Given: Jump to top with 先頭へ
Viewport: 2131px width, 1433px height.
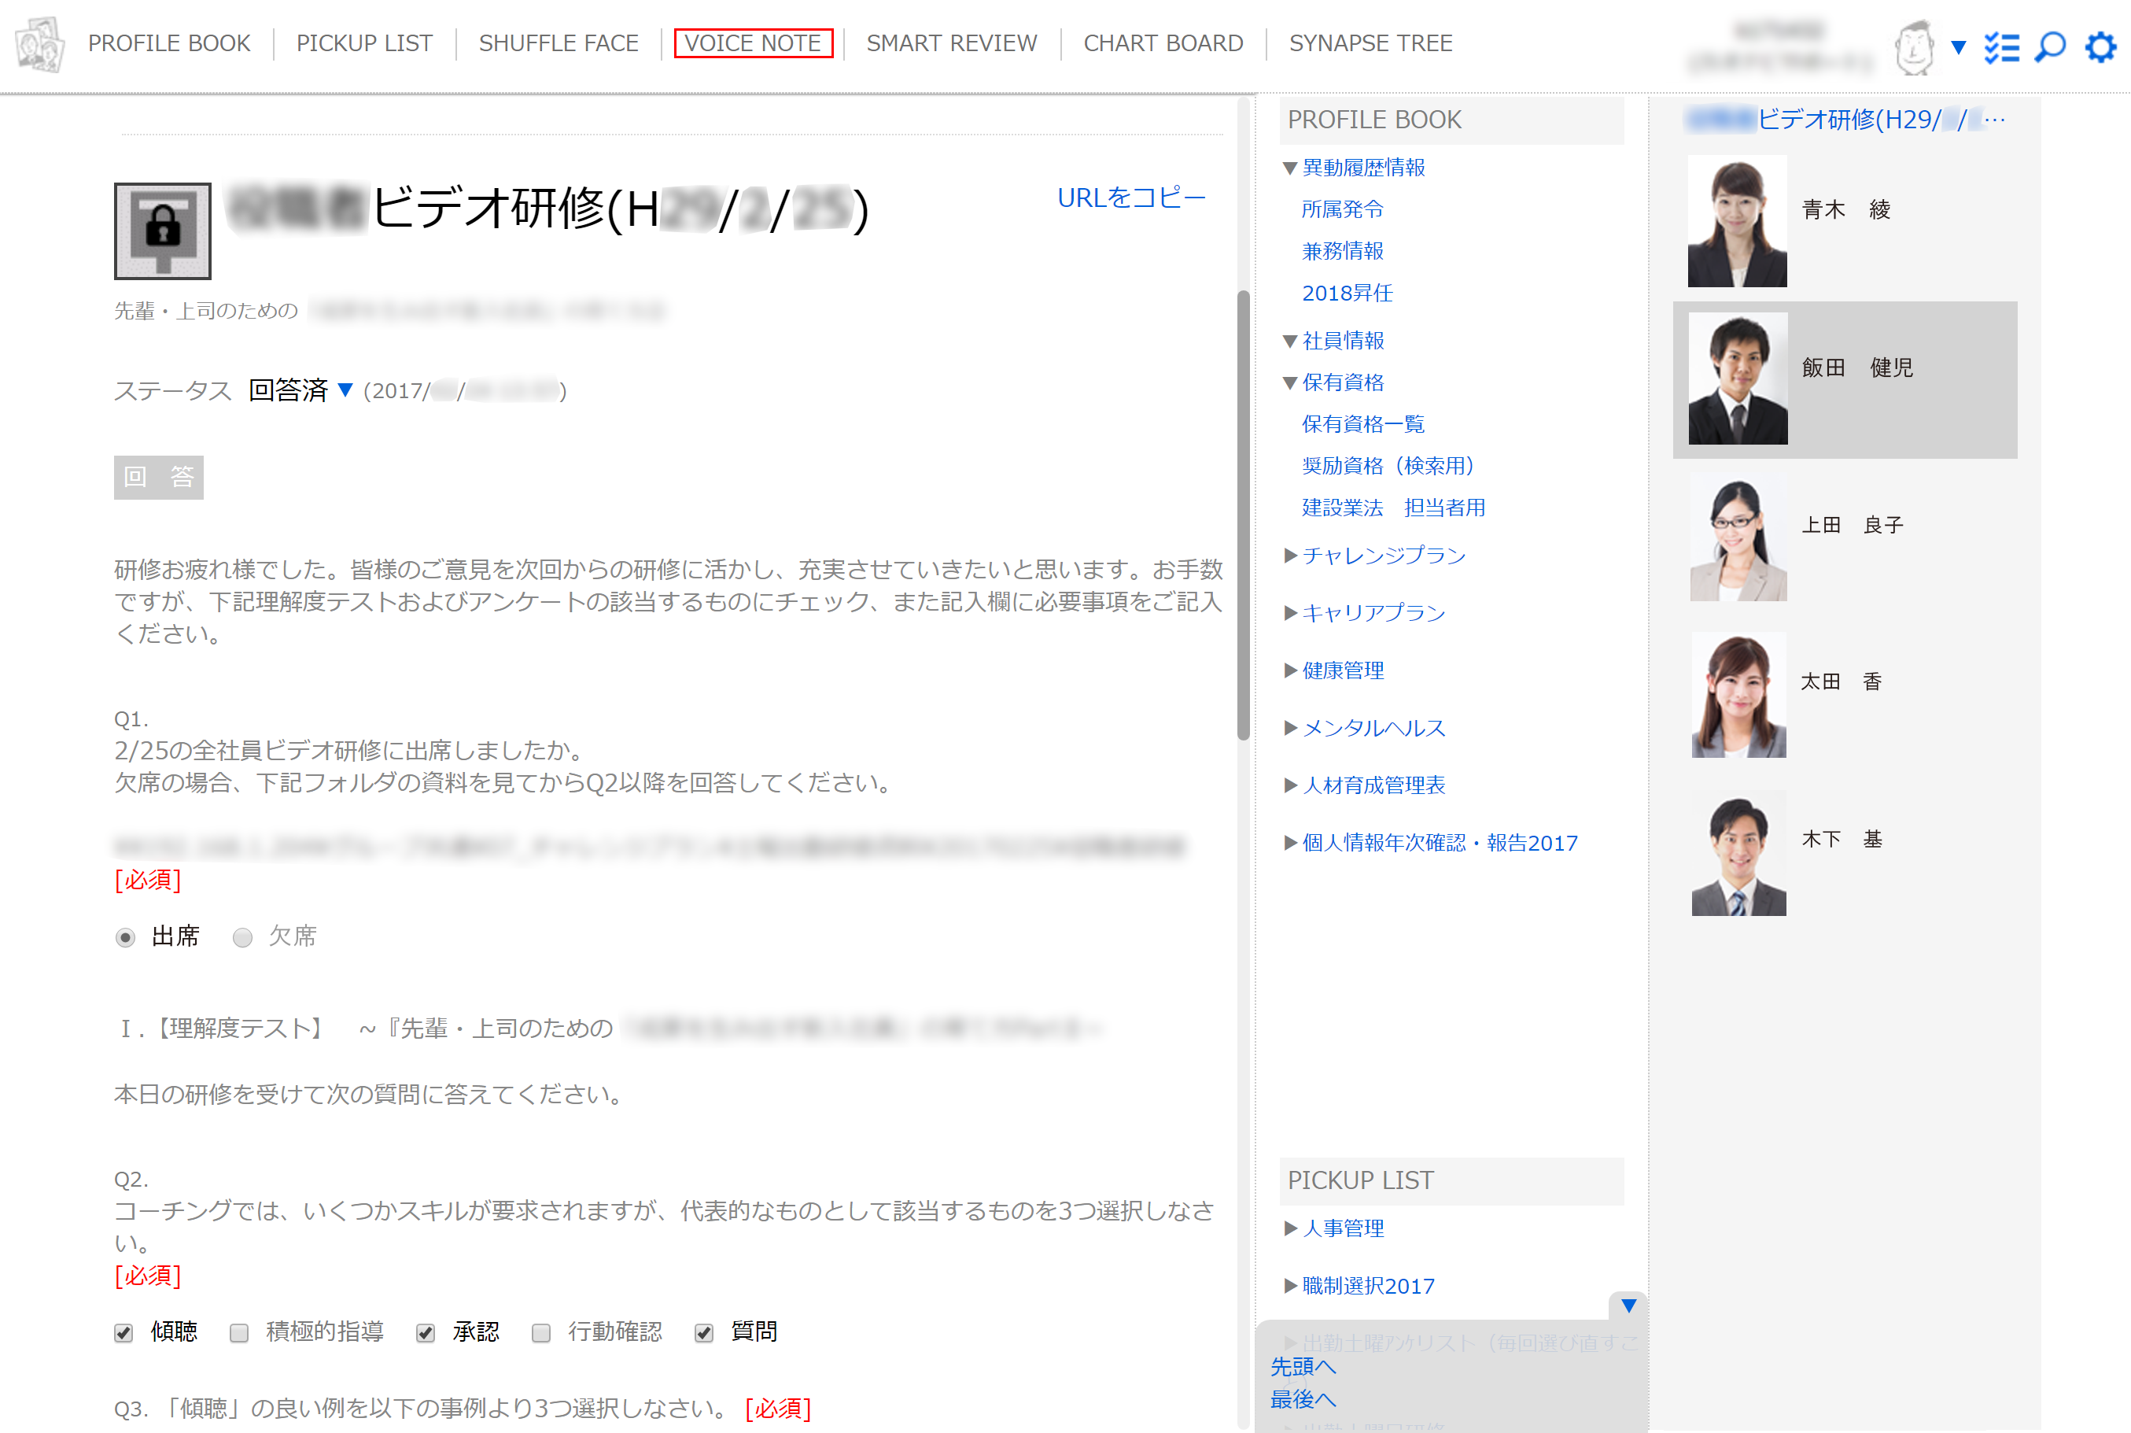Looking at the screenshot, I should pos(1303,1367).
